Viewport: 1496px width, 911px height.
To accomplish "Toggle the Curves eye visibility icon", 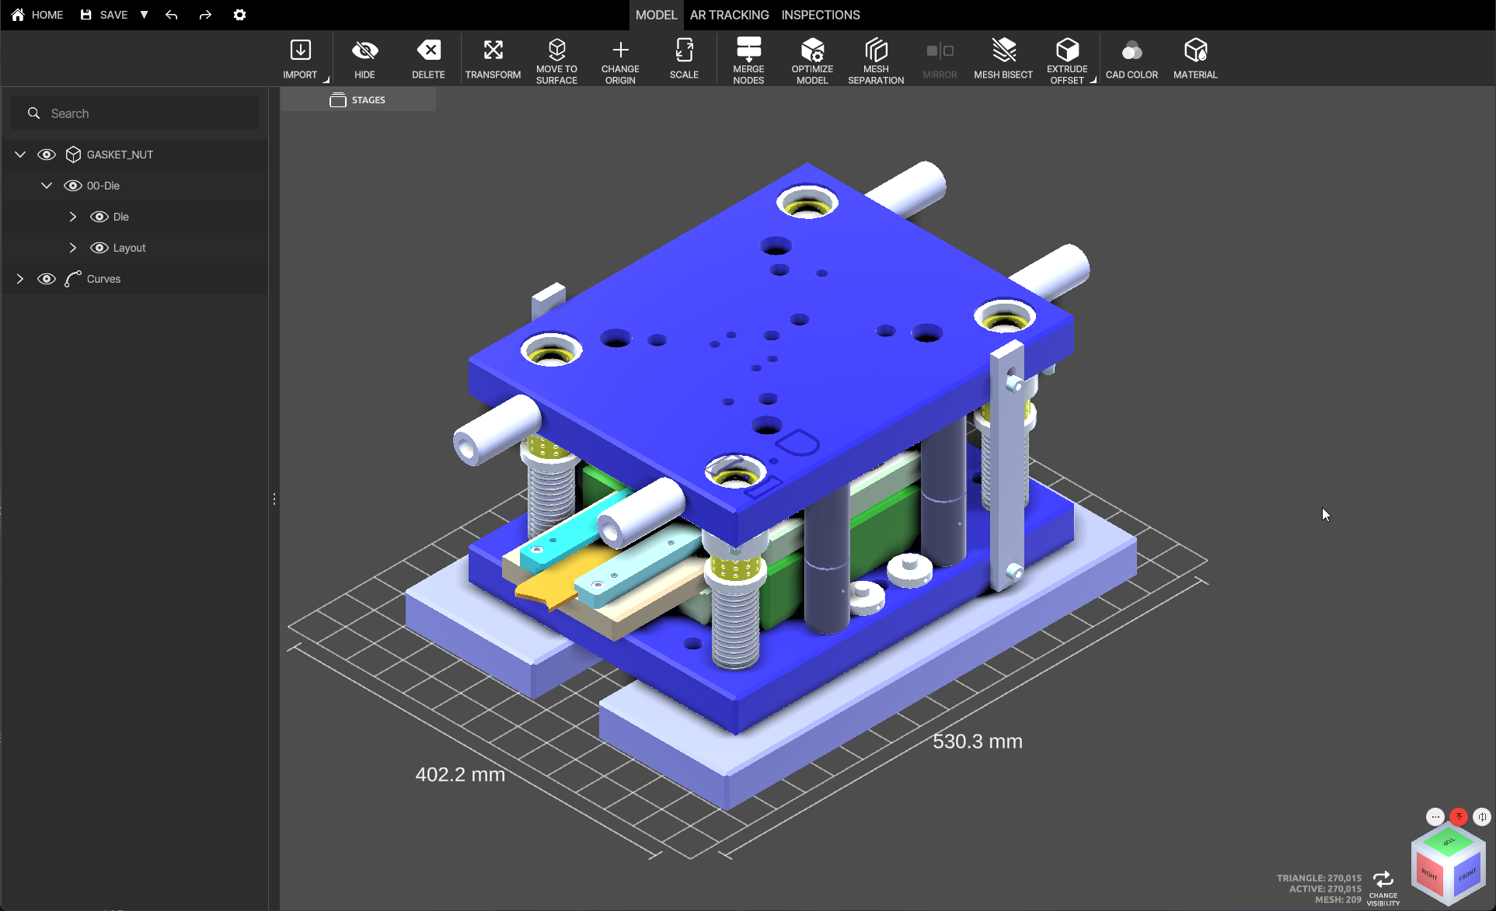I will tap(47, 279).
